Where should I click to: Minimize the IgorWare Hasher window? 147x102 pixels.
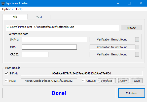click(118, 3)
